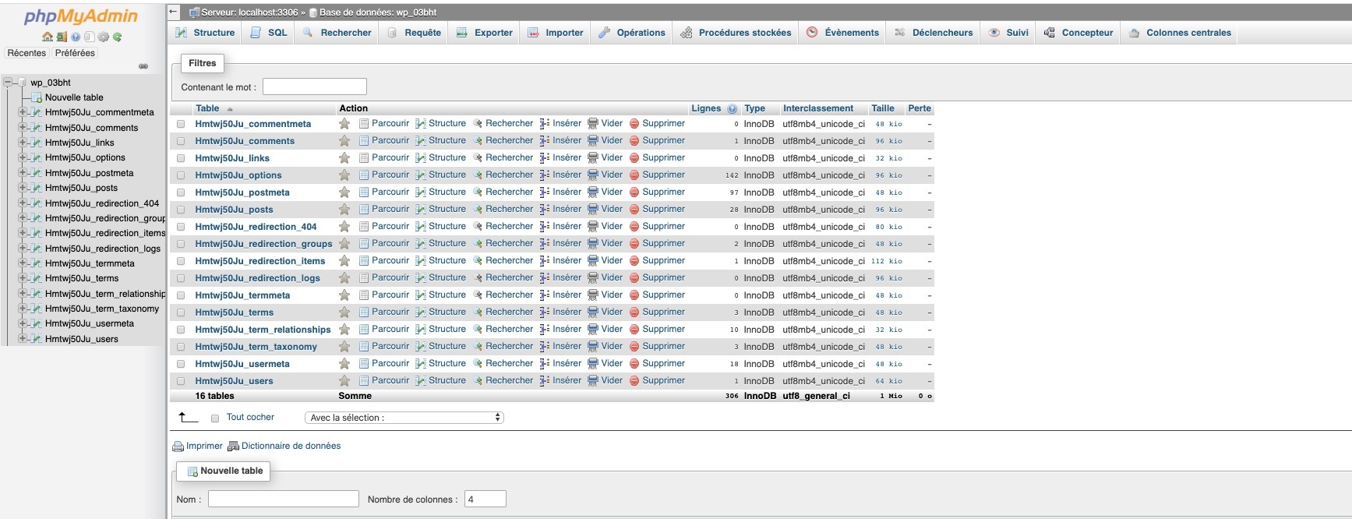Collapse the wp_03bht database tree node
The image size is (1352, 519).
point(8,83)
